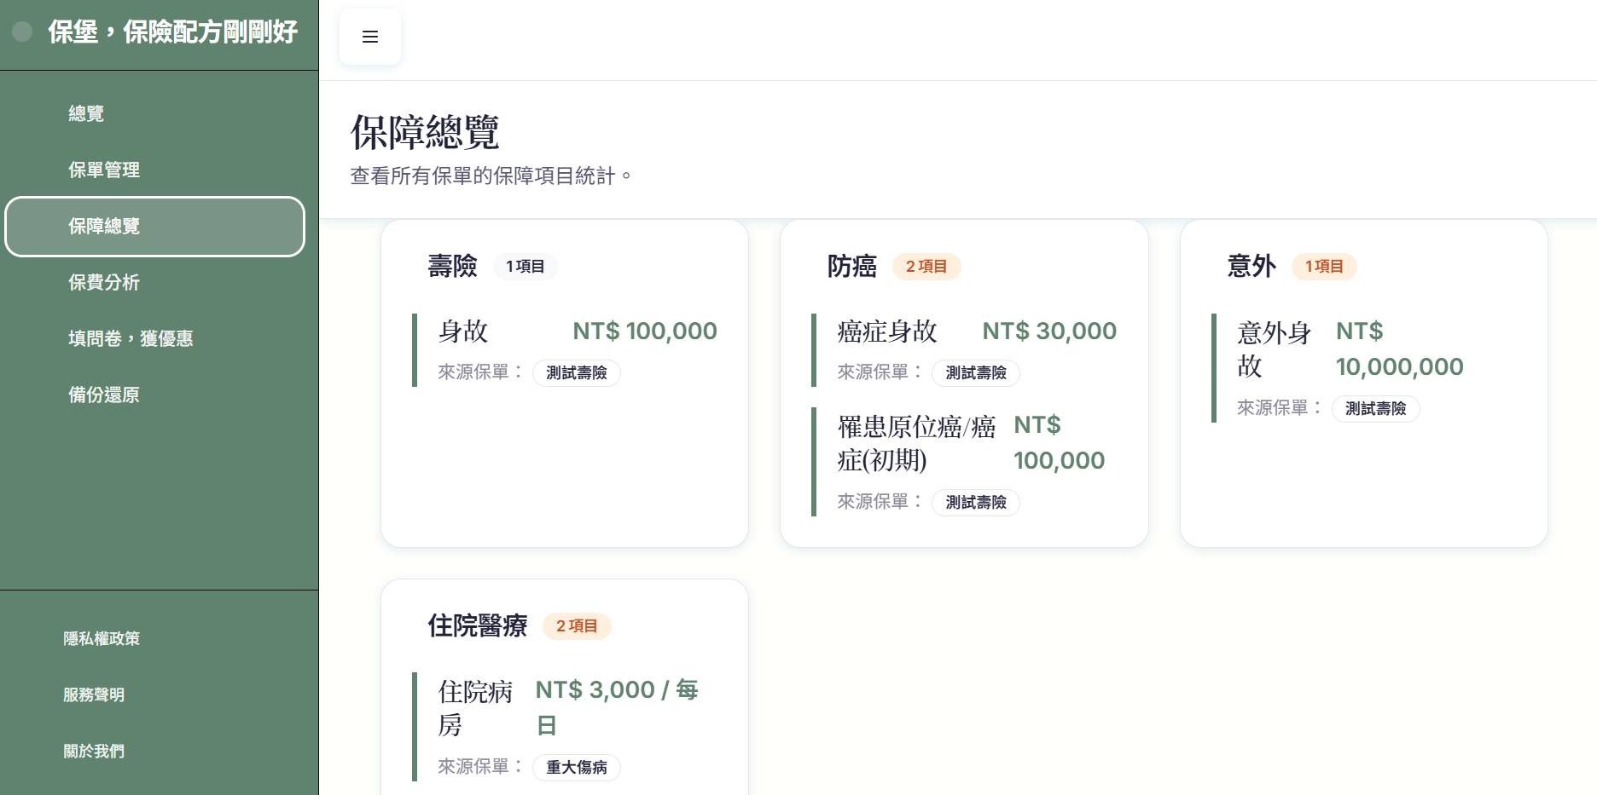Choose 填問卷，獲優惠 in the sidebar
Screen dimensions: 1597x795
[131, 338]
